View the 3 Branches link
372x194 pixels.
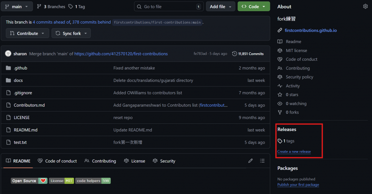[x=51, y=7]
